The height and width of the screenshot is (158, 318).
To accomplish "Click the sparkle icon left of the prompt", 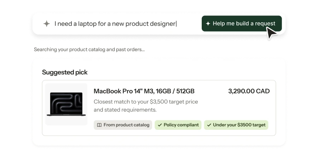I will 47,24.
